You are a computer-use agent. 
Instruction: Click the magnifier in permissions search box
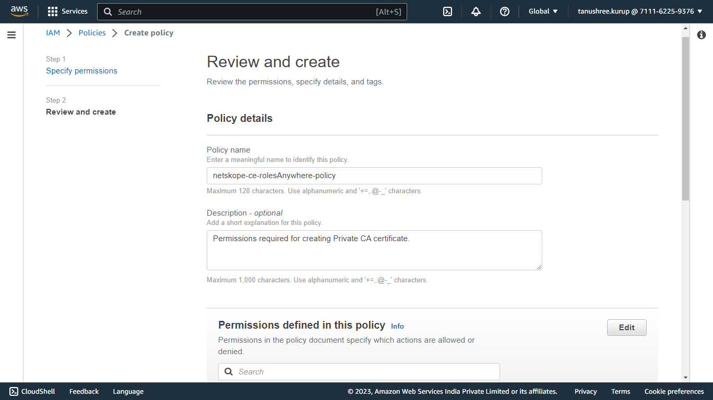pos(229,372)
